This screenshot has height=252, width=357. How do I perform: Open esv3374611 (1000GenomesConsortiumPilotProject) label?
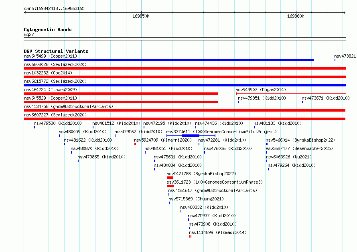tap(221, 132)
